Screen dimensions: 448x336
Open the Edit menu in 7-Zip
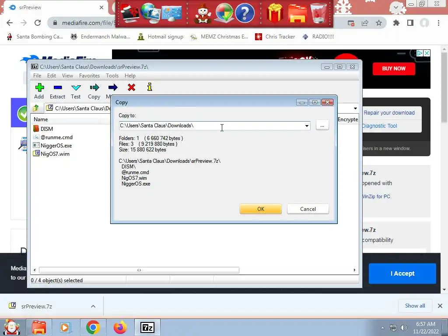pyautogui.click(x=52, y=76)
